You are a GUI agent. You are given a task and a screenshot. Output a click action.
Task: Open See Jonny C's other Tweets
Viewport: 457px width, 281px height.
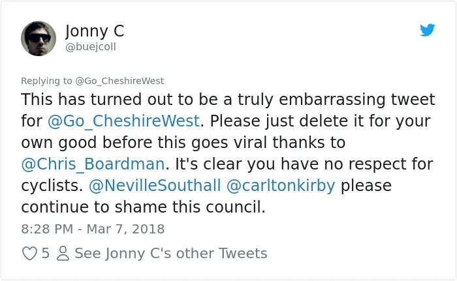(171, 254)
